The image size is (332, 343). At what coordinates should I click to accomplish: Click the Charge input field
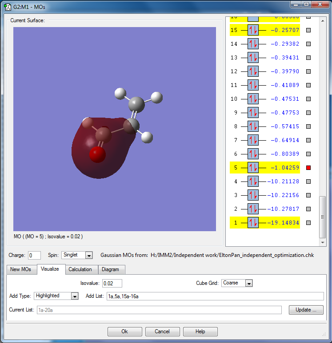pos(34,255)
